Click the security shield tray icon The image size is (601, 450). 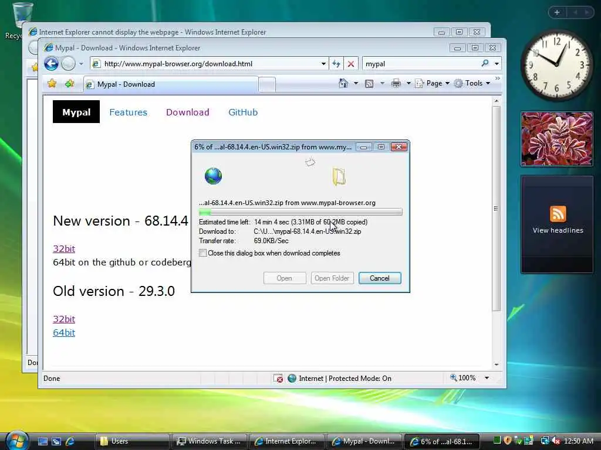(508, 441)
